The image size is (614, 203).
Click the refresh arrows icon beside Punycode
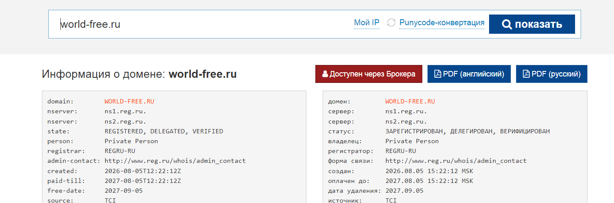pos(391,23)
